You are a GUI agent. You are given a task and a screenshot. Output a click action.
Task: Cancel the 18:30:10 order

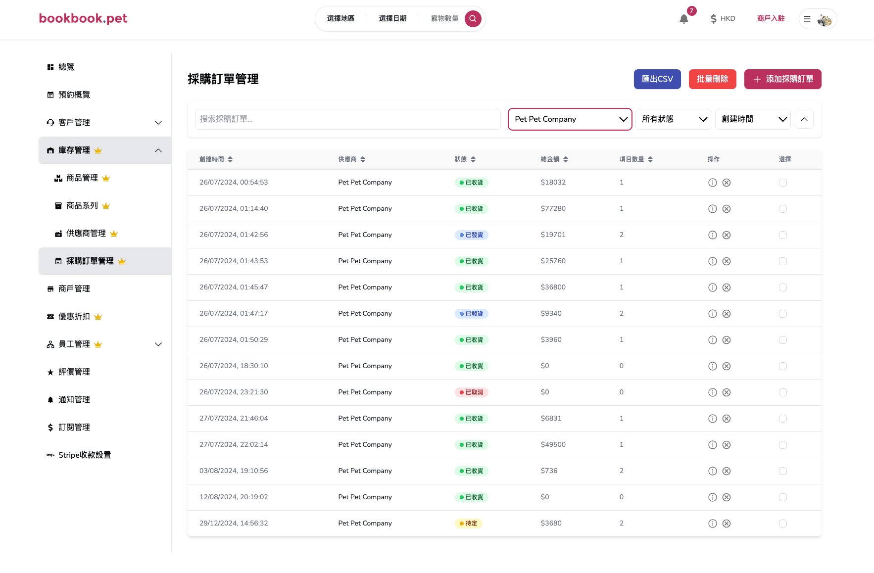pyautogui.click(x=727, y=366)
